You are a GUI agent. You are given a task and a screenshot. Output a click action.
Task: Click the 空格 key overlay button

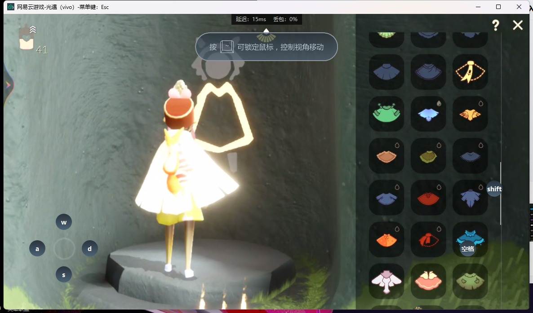(x=467, y=249)
